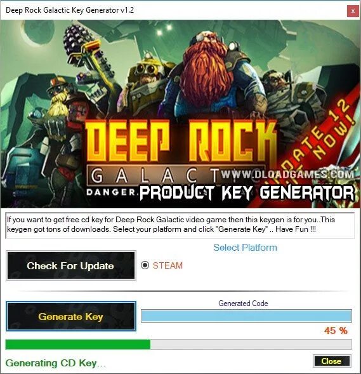Image resolution: width=361 pixels, height=374 pixels.
Task: Click the red X window close icon
Action: 353,11
